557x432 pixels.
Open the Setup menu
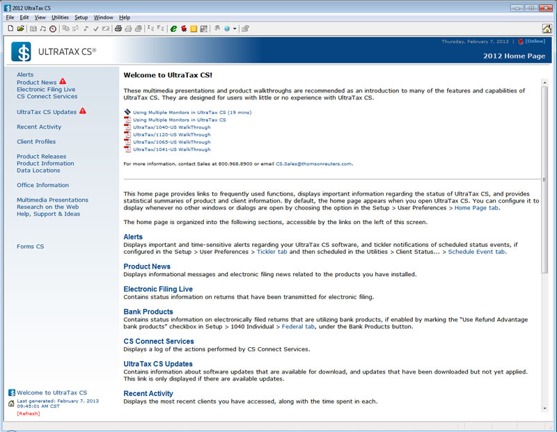(x=81, y=17)
